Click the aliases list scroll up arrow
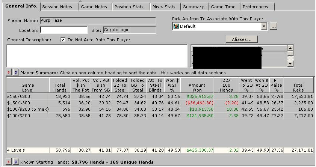Screen dimensions: 316x167 pyautogui.click(x=290, y=48)
